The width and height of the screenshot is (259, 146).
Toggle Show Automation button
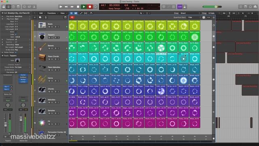tap(81, 13)
